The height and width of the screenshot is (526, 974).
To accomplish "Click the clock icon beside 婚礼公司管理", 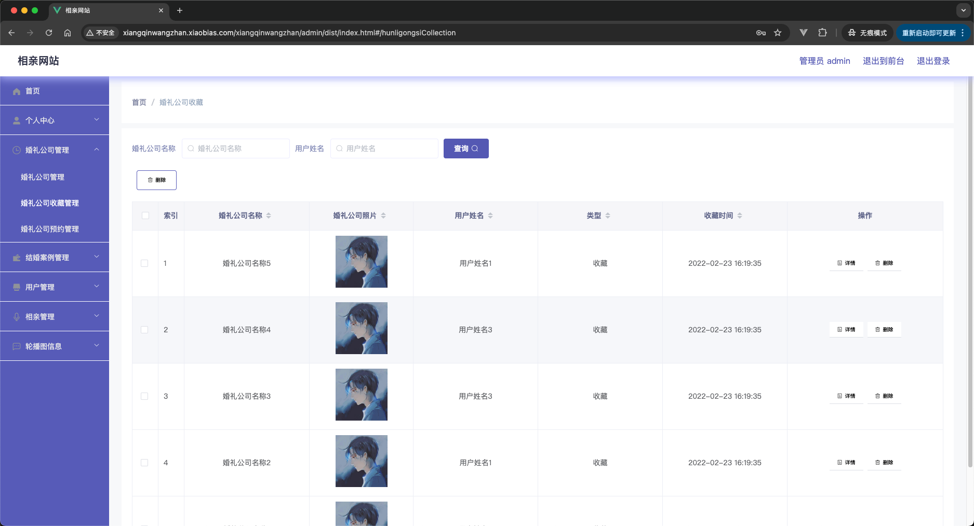I will tap(17, 150).
